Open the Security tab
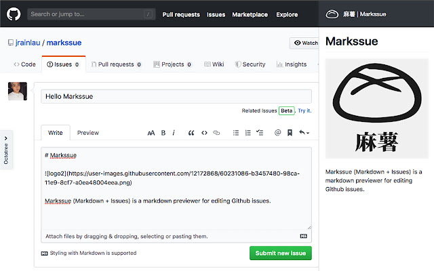Image resolution: width=434 pixels, height=271 pixels. 250,64
